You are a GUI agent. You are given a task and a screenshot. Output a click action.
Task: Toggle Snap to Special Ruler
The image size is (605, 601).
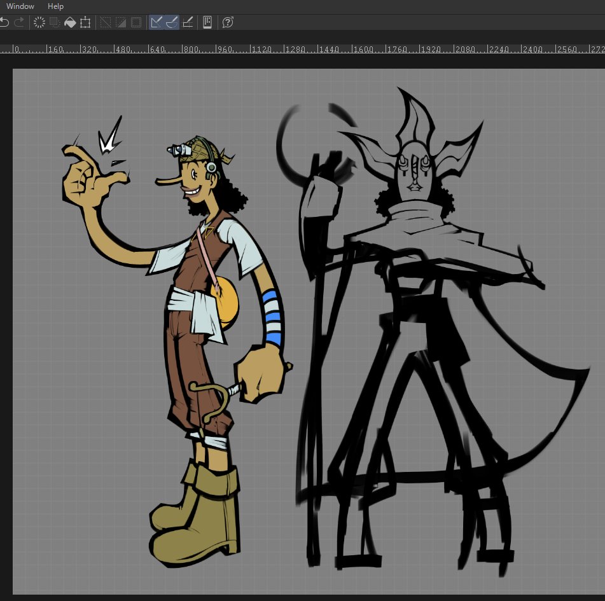172,22
